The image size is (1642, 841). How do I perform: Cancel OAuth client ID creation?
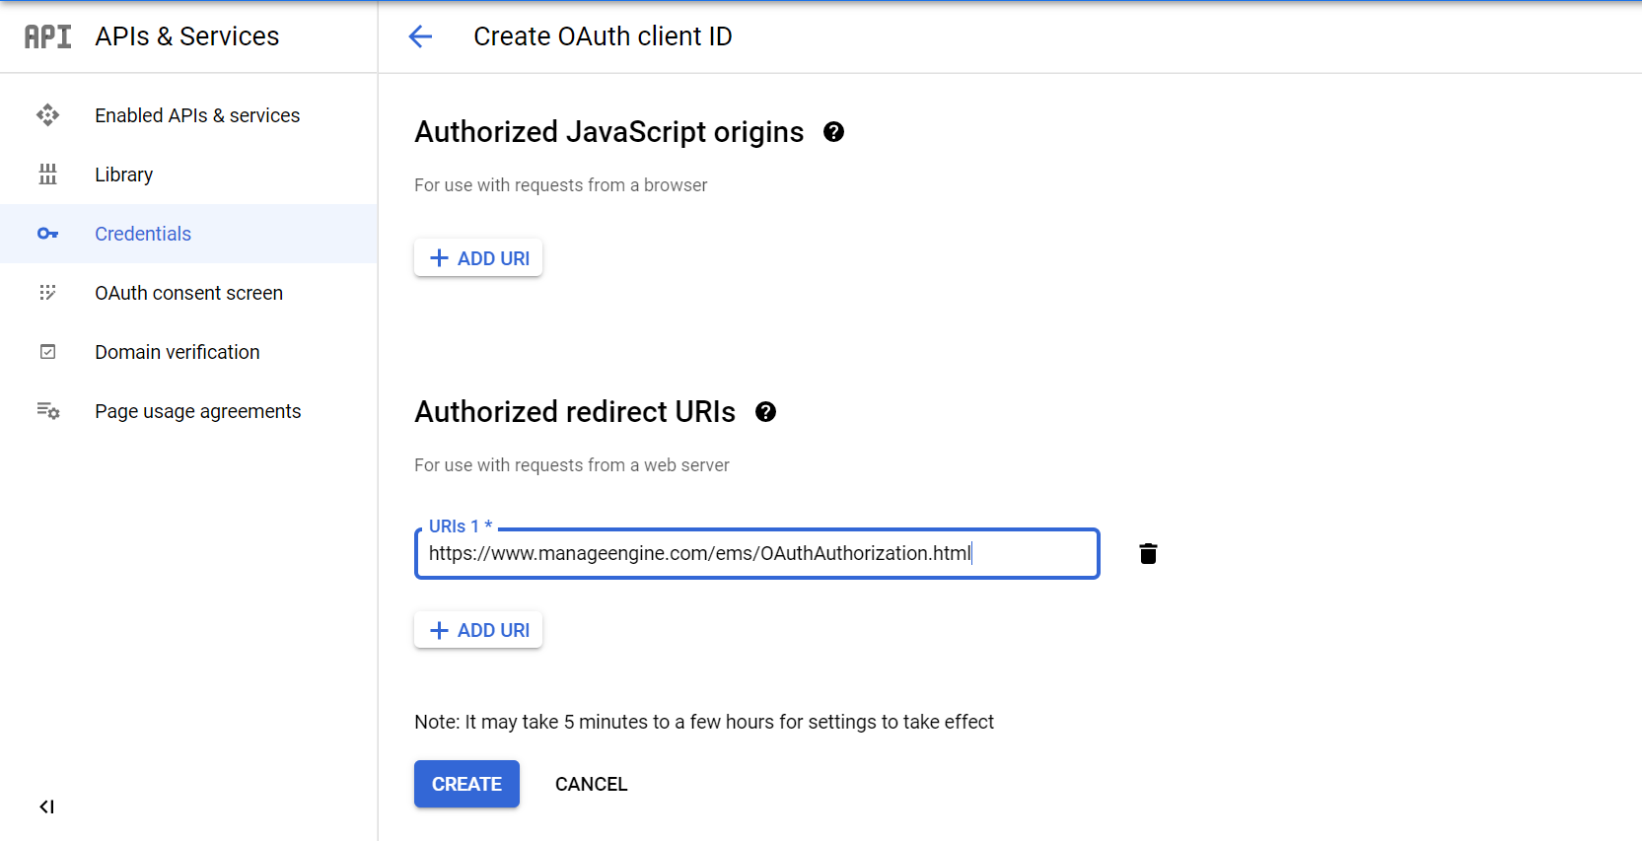point(591,784)
